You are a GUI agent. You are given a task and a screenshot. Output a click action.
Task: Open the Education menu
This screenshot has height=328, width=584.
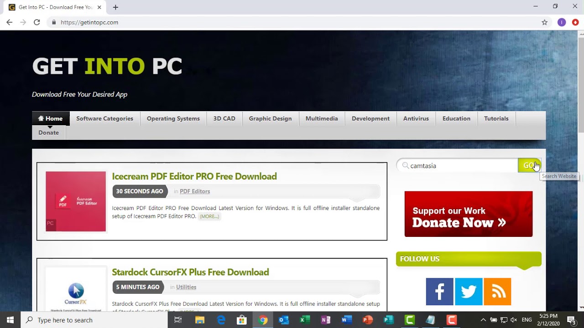tap(456, 118)
